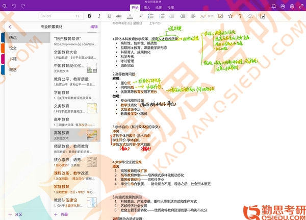Add a new page with 页面 button
The image size is (306, 220).
click(61, 214)
